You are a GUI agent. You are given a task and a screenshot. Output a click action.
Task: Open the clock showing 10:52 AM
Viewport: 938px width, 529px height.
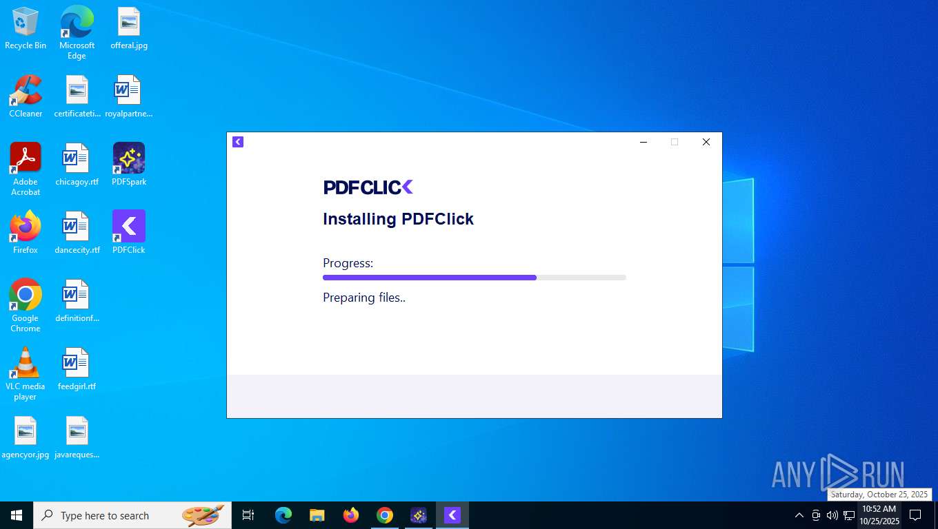879,515
